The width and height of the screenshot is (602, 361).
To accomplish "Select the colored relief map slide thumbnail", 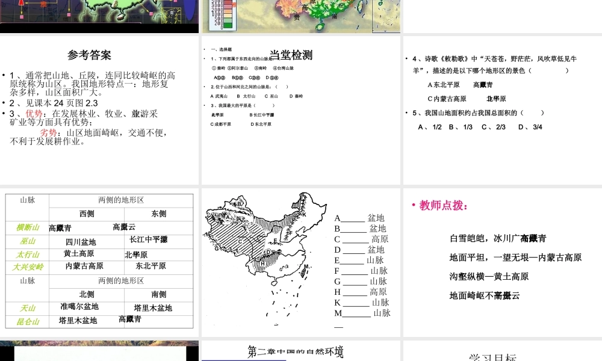I will pos(300,16).
